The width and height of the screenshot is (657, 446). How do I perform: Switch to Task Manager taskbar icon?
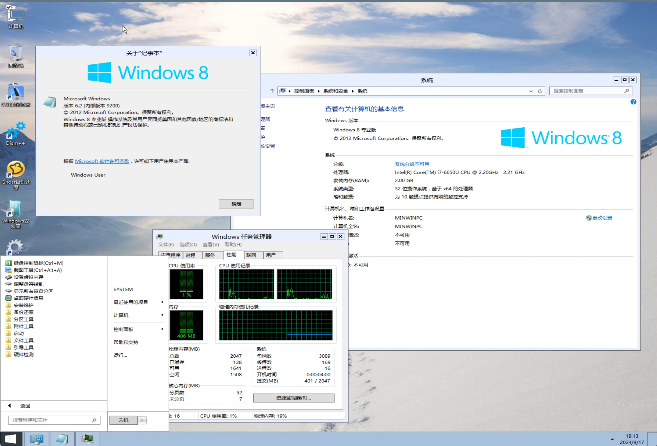(88, 439)
